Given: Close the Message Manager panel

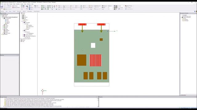Looking at the screenshot, I should [98, 97].
